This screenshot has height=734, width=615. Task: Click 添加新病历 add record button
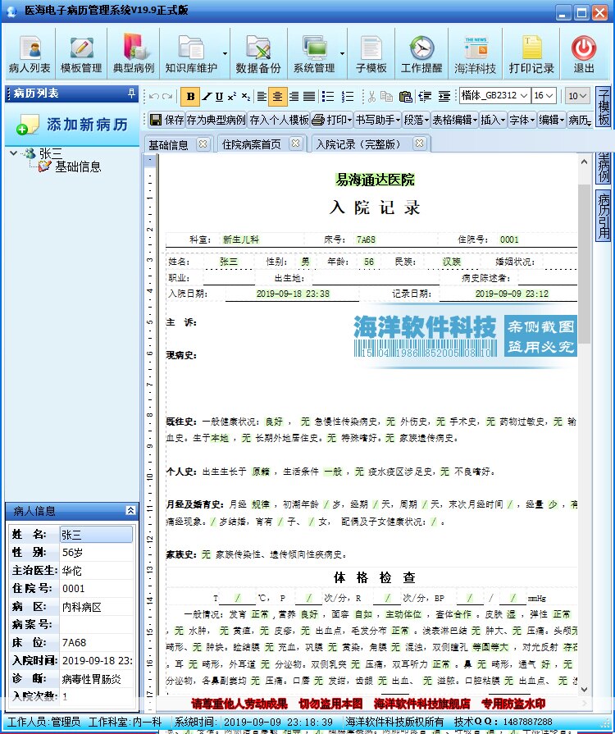[x=72, y=125]
